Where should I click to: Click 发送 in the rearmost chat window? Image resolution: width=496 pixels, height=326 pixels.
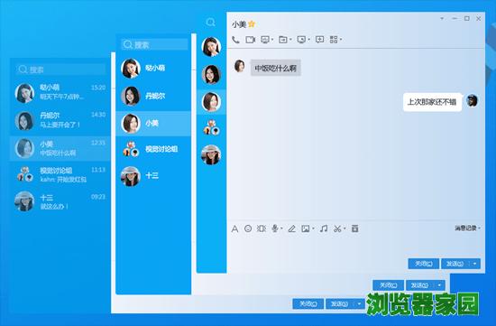(340, 303)
